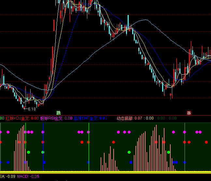Select the rightmost green ball in indicator panel
The image size is (211, 181).
click(169, 152)
